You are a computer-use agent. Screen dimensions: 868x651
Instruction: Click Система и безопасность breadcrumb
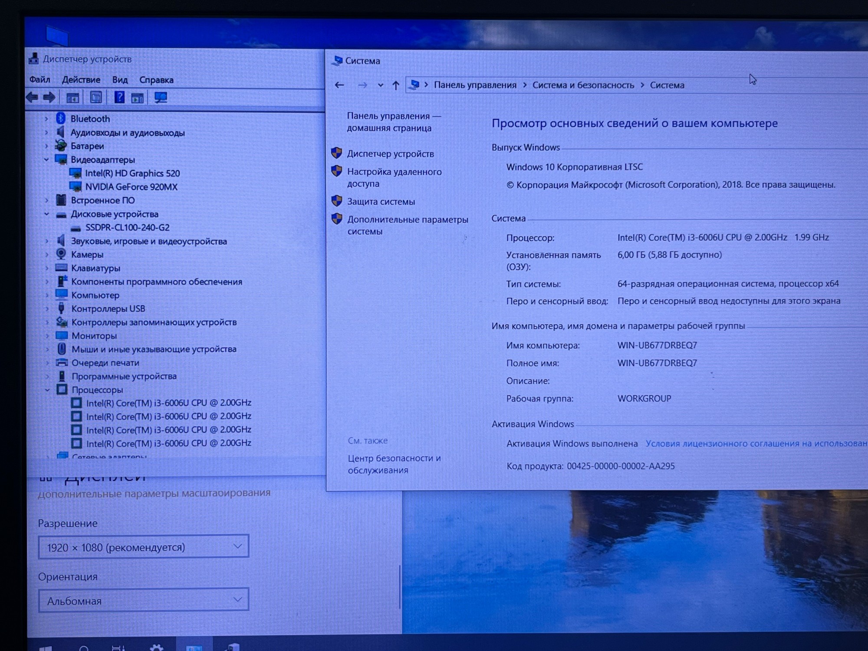(583, 85)
